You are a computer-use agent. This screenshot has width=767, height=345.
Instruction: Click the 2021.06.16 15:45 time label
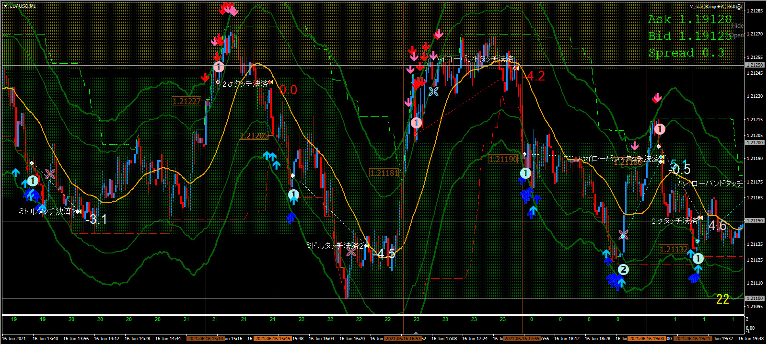tap(272, 338)
